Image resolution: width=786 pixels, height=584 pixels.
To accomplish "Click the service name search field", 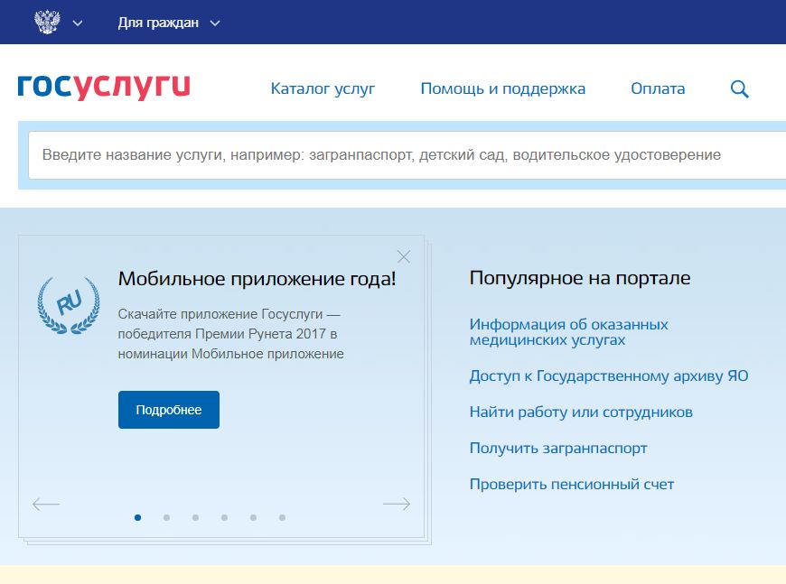I will 398,154.
